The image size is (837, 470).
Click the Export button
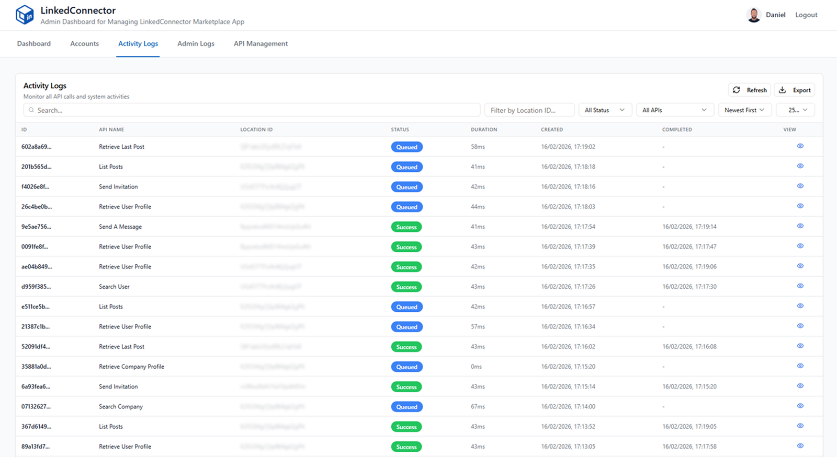coord(795,90)
